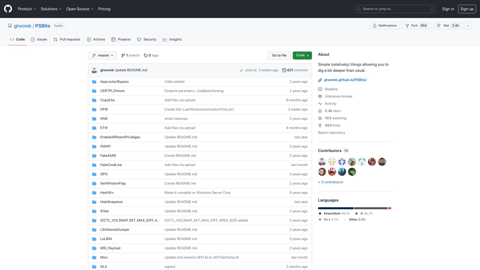The width and height of the screenshot is (480, 270).
Task: Click the Sign up button
Action: point(467,9)
